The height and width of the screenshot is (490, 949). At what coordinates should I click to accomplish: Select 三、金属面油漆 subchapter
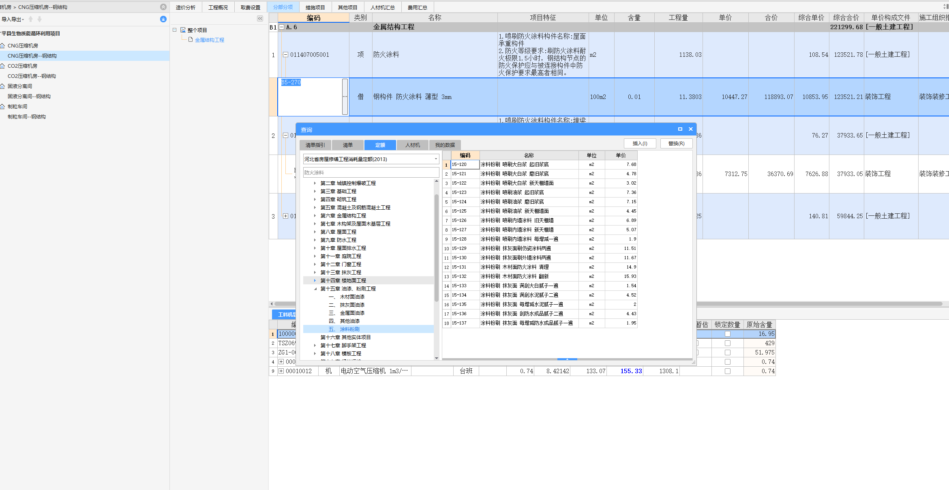(347, 313)
